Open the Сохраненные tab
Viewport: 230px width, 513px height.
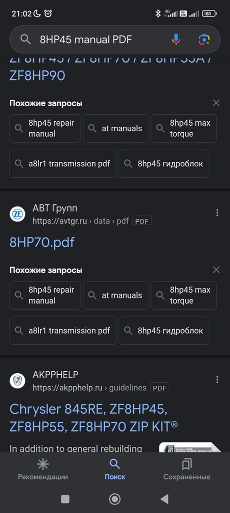pyautogui.click(x=186, y=469)
